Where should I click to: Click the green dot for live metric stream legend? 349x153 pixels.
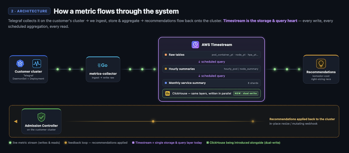pos(10,143)
